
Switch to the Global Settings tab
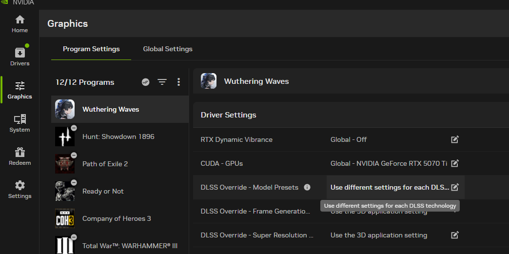pos(168,49)
